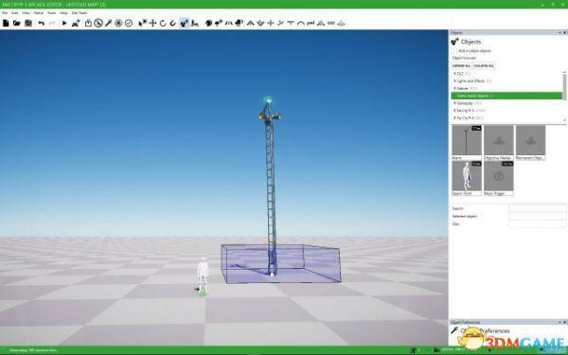568x355 pixels.
Task: Click the Collapse All button
Action: click(x=484, y=66)
